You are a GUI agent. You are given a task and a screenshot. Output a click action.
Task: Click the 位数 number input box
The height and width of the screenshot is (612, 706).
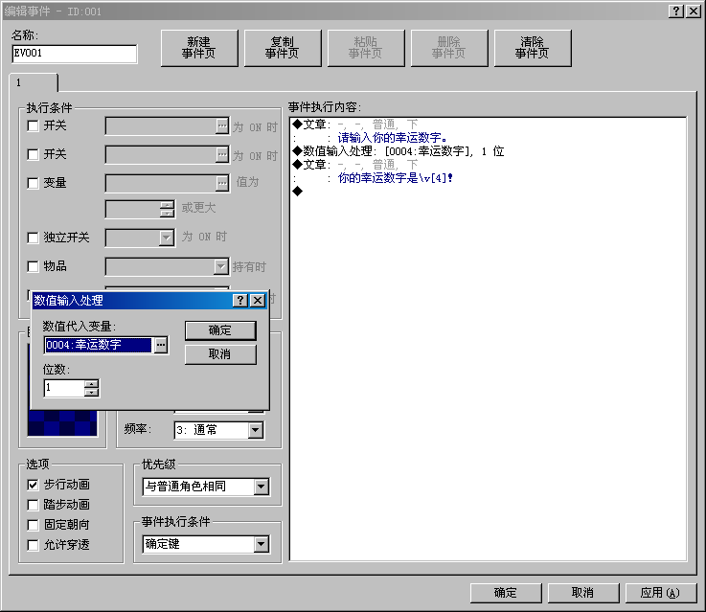pos(64,388)
